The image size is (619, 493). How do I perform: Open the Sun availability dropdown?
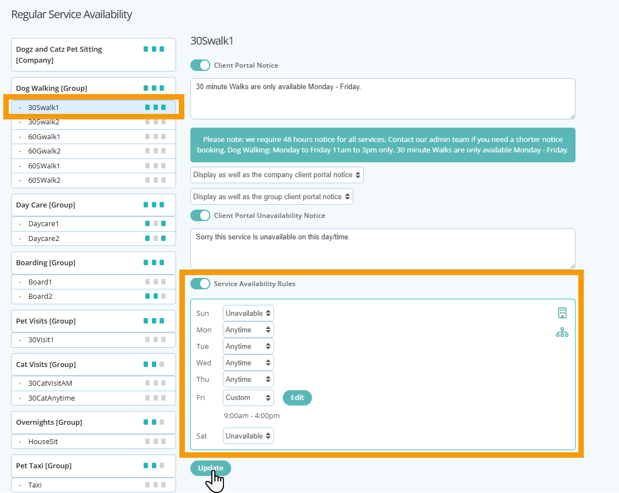tap(248, 313)
